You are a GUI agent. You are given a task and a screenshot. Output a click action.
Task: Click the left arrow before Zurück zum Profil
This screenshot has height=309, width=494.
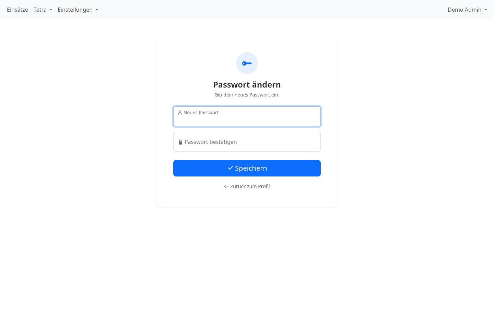click(226, 186)
